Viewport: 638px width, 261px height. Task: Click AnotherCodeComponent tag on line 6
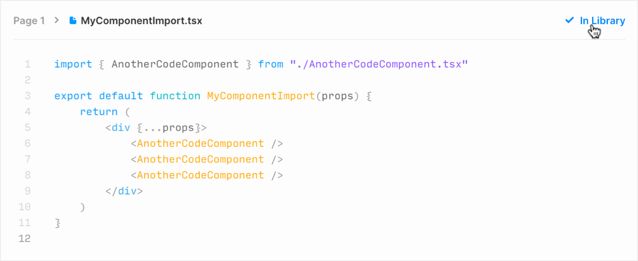coord(201,143)
